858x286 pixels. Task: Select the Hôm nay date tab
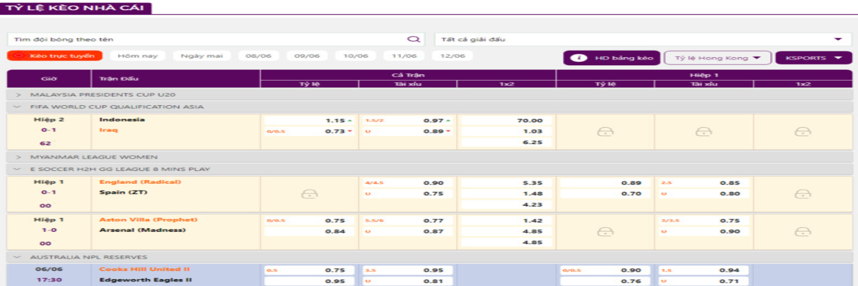click(138, 56)
